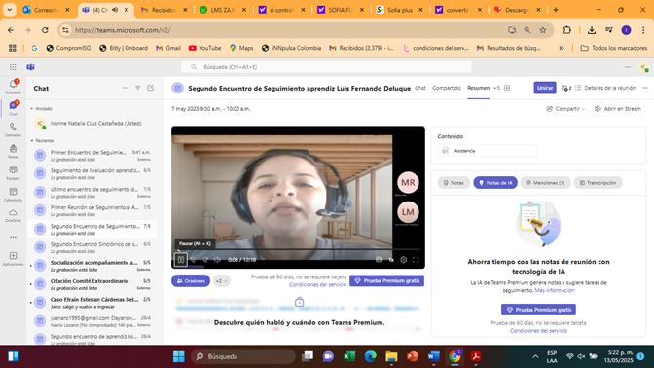This screenshot has width=654, height=368.
Task: Click the add tab plus icon
Action: 507,88
